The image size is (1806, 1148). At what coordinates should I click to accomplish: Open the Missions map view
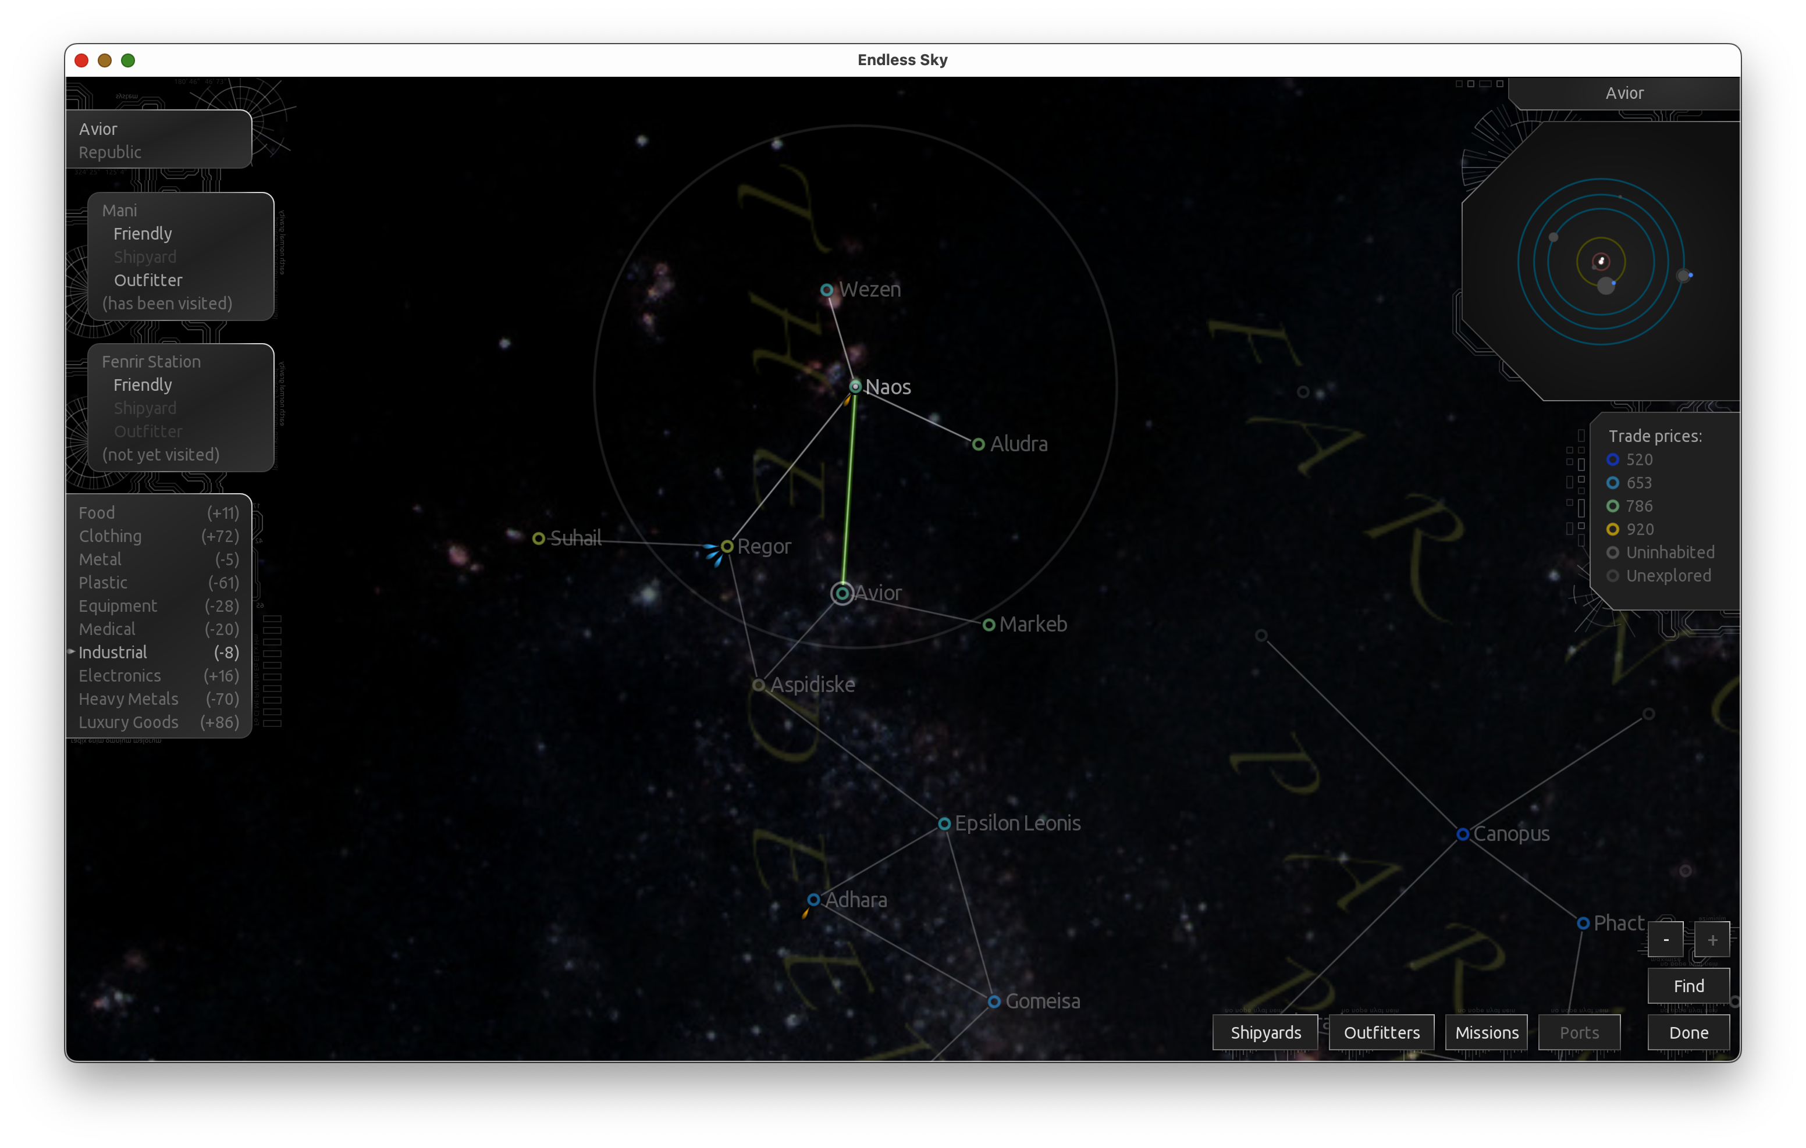click(1487, 1032)
